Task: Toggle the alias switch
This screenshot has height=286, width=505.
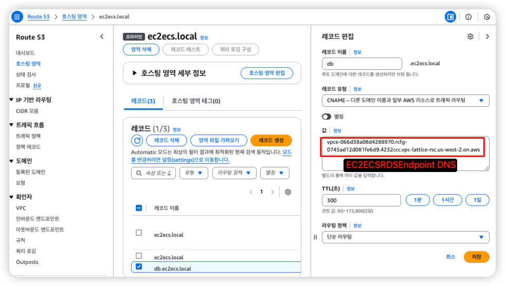Action: tap(326, 117)
